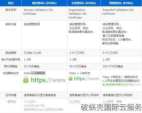Click the "企业型SSL (OVSSL)" column header
Viewport: 142px width, 113px height.
84,3
